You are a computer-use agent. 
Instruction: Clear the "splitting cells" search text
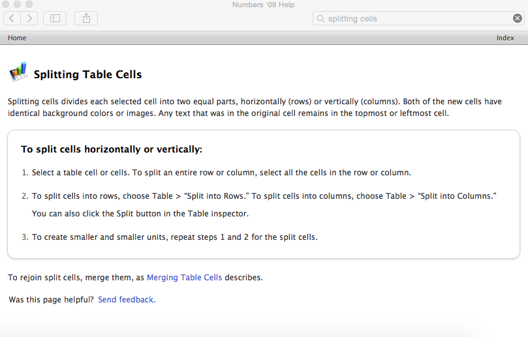[518, 19]
